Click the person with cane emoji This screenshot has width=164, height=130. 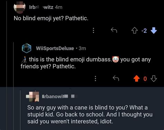click(x=24, y=59)
